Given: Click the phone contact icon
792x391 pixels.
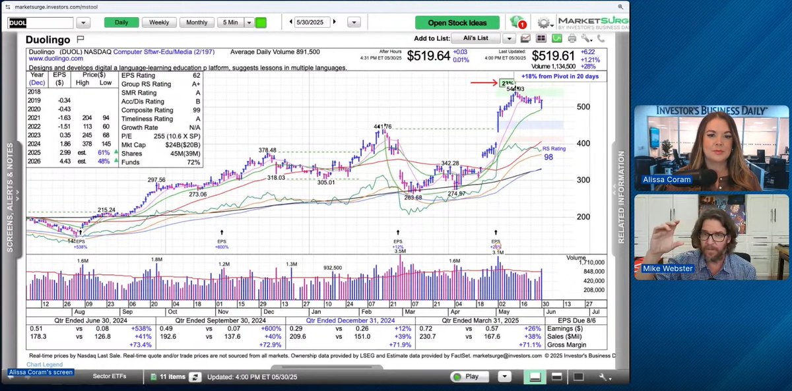Looking at the screenshot, I should pos(602,39).
